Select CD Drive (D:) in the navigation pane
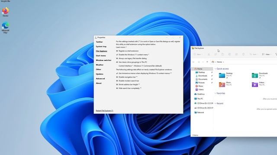 (203, 103)
